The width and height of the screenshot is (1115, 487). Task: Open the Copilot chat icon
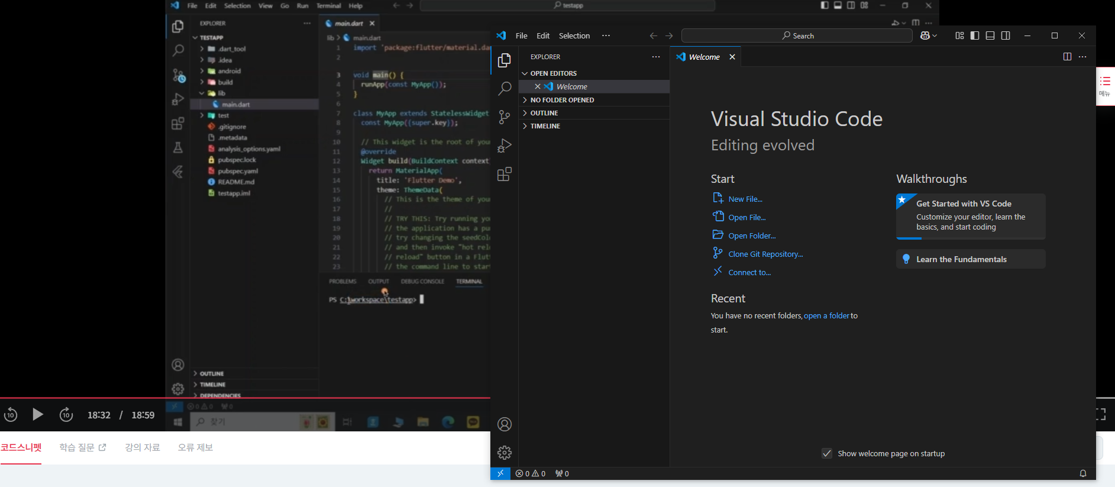pos(925,36)
